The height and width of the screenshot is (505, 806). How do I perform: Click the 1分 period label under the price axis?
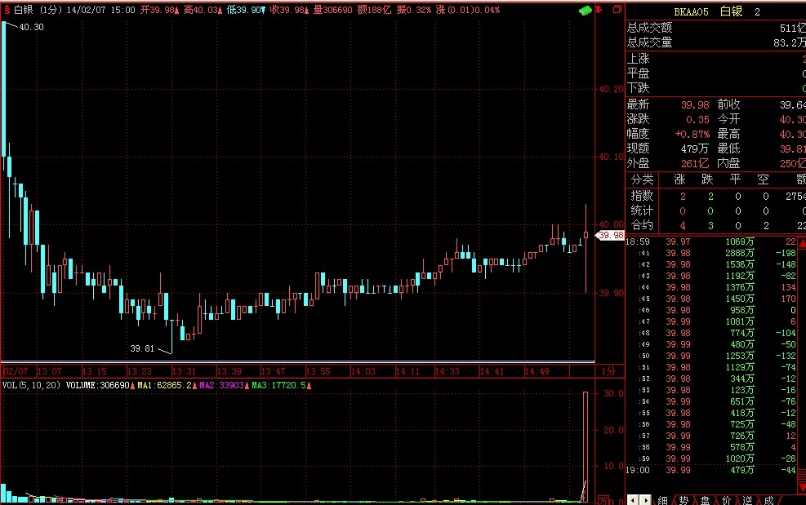pyautogui.click(x=607, y=371)
